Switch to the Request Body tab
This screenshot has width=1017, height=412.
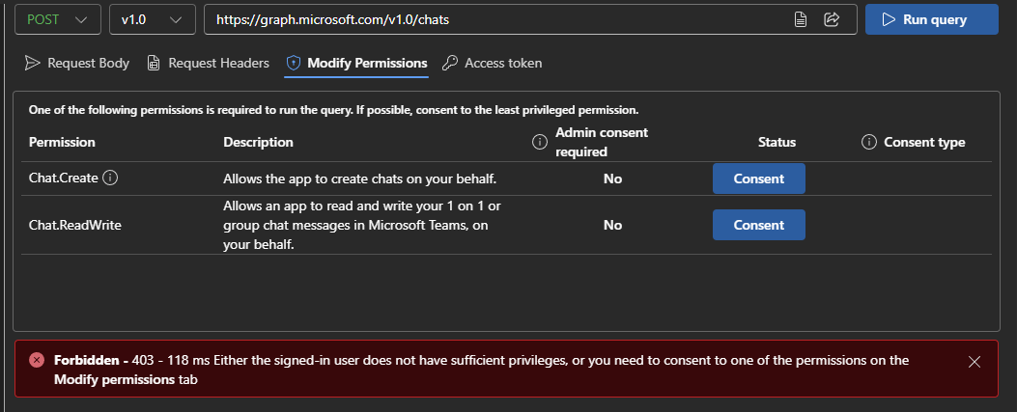tap(76, 63)
